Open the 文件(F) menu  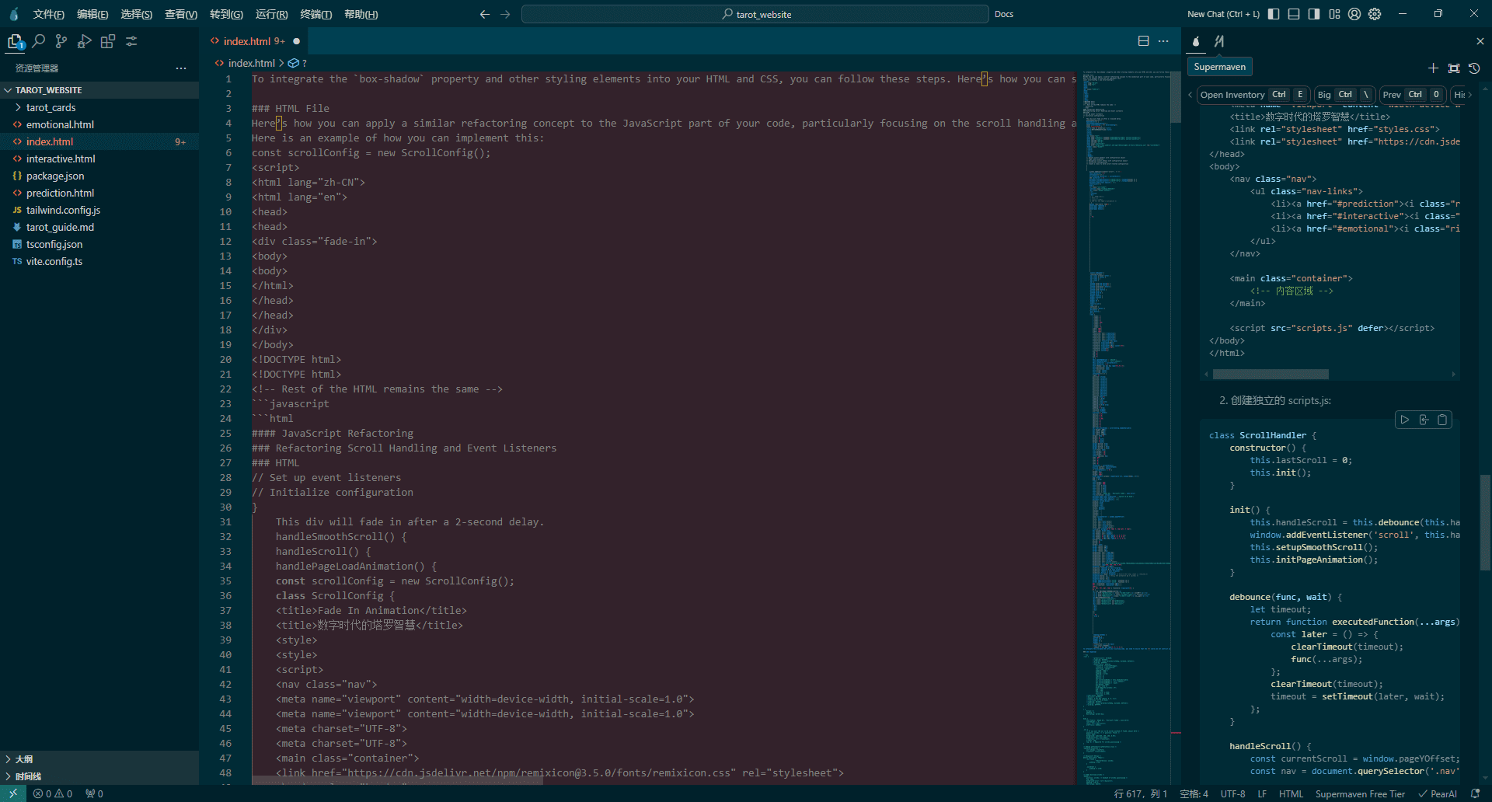(48, 14)
